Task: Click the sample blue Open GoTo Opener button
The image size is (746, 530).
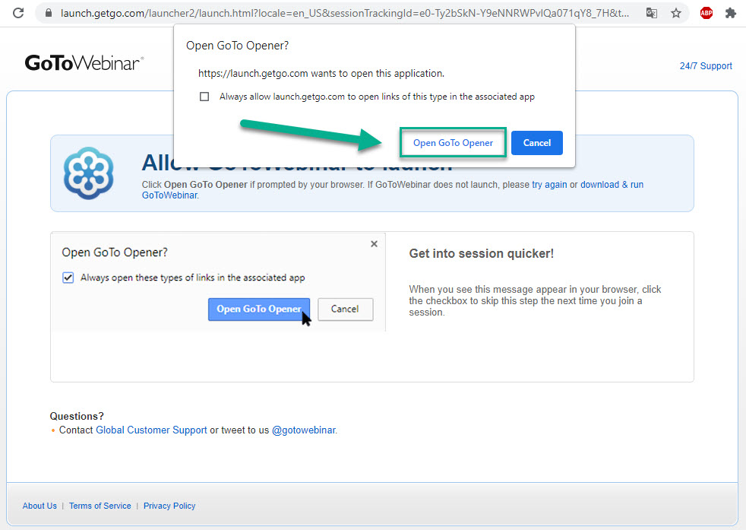Action: [259, 309]
